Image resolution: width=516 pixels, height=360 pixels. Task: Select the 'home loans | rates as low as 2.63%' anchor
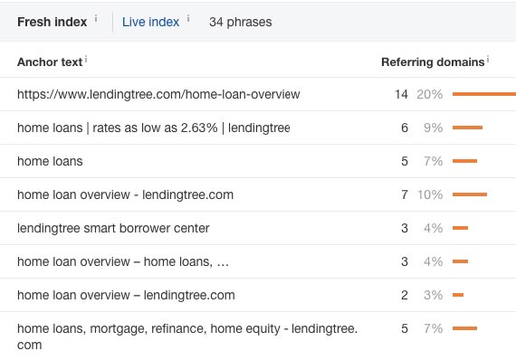[x=153, y=128]
